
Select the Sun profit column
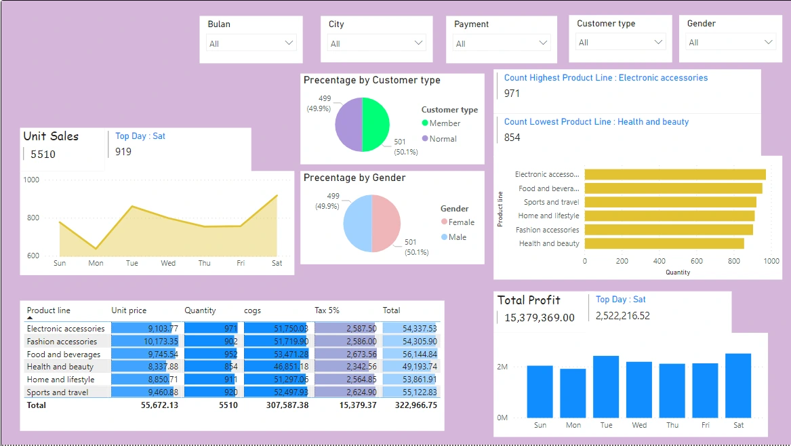[x=540, y=392]
